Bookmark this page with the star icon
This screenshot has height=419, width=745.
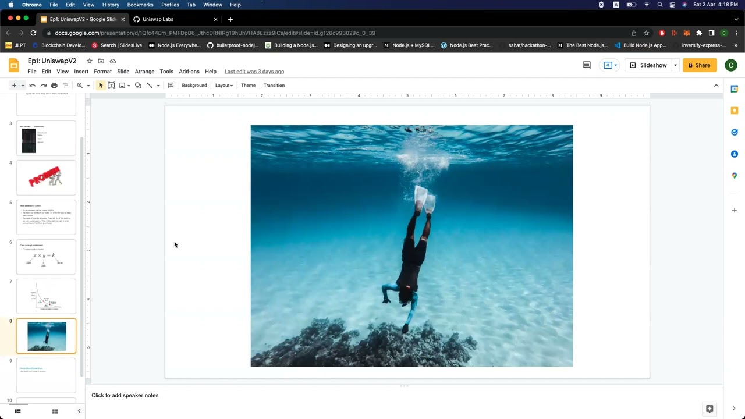(x=646, y=33)
